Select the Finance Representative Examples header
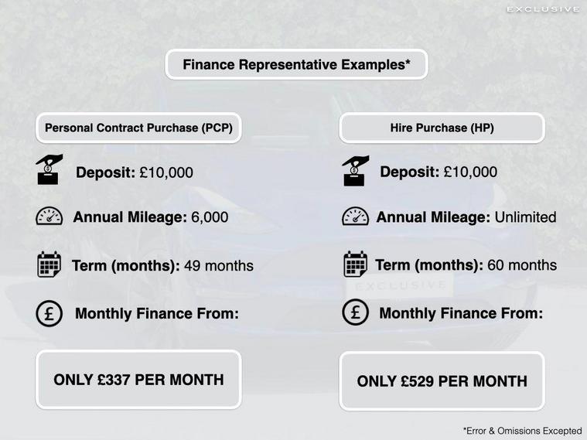This screenshot has height=440, width=587. pos(296,64)
